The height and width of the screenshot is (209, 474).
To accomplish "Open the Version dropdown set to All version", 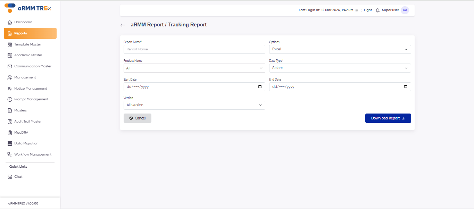I will 194,105.
